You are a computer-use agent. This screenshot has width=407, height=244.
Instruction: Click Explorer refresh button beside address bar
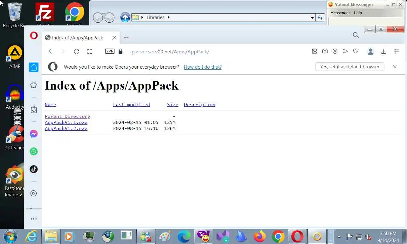pyautogui.click(x=320, y=18)
